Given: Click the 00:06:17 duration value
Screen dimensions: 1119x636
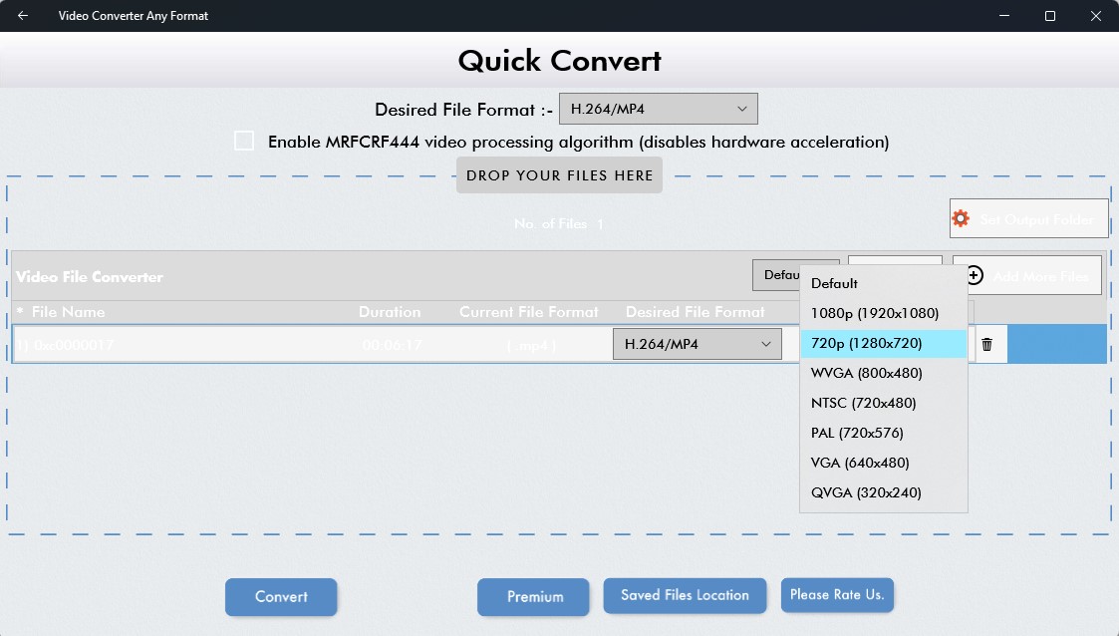Looking at the screenshot, I should 392,345.
